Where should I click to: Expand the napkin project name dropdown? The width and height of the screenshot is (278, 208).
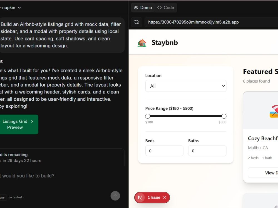(11, 7)
